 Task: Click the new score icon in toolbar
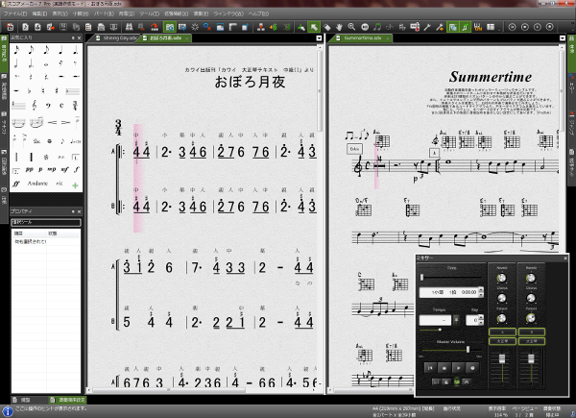25,27
